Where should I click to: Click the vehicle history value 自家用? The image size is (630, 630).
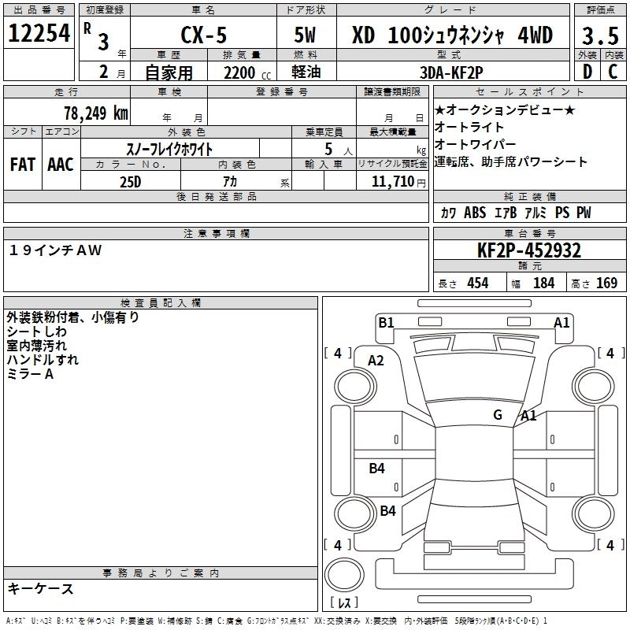(x=169, y=72)
